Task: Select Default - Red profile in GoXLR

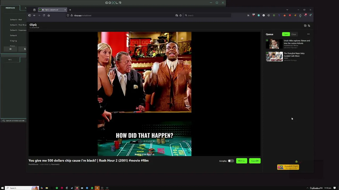Action: [16, 20]
